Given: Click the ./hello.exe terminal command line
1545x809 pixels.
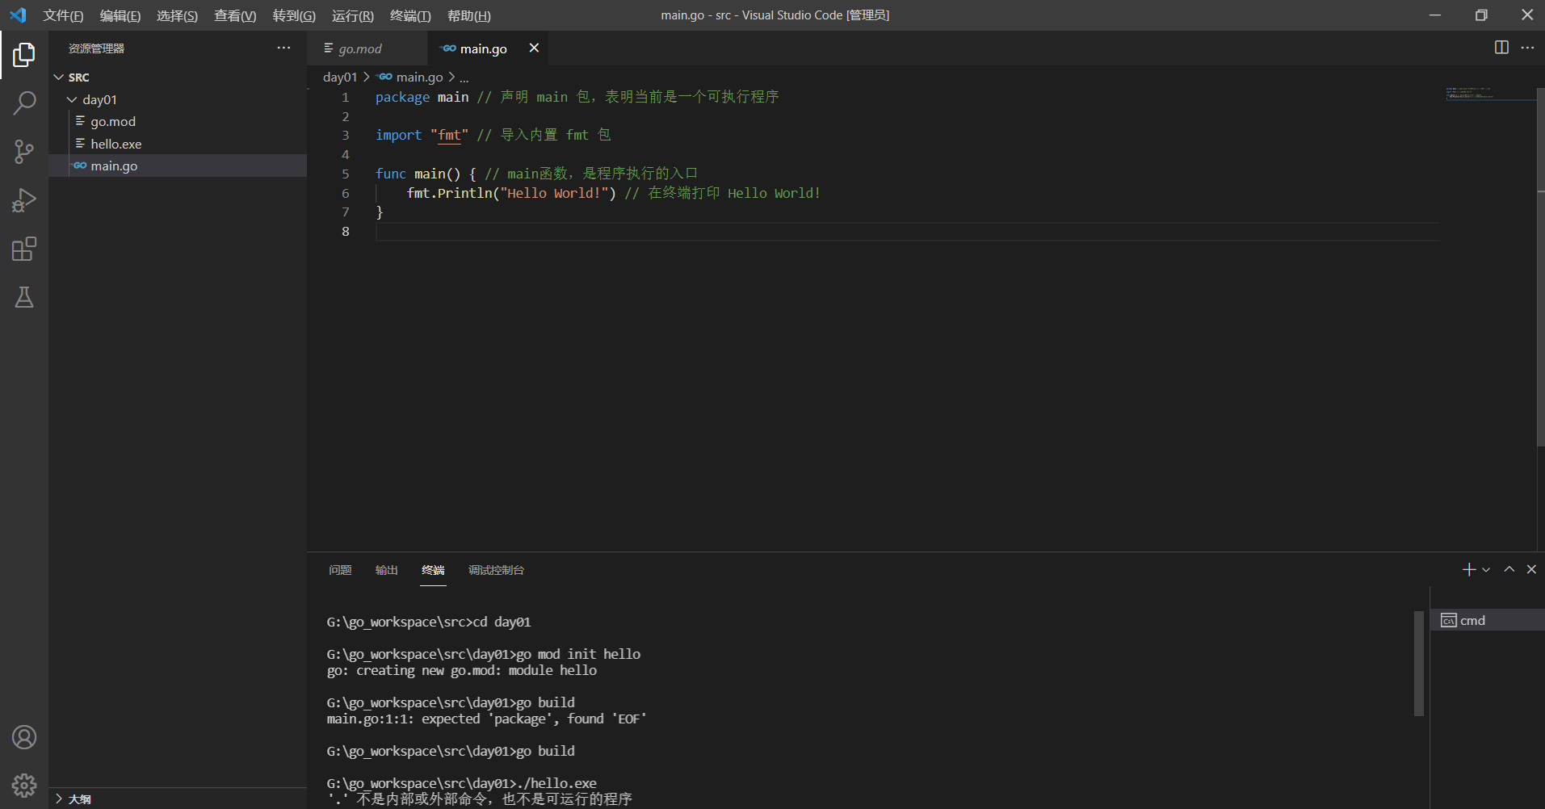Looking at the screenshot, I should (x=462, y=783).
